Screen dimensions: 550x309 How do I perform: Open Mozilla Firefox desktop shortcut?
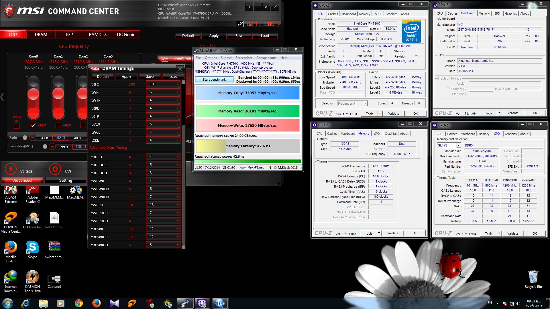click(x=11, y=252)
